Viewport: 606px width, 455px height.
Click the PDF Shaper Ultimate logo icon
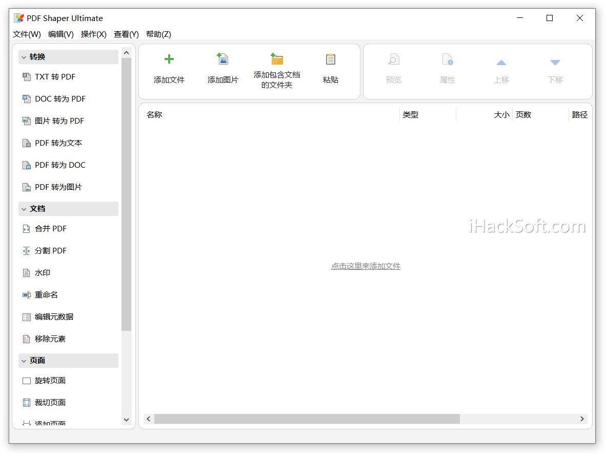click(x=19, y=18)
